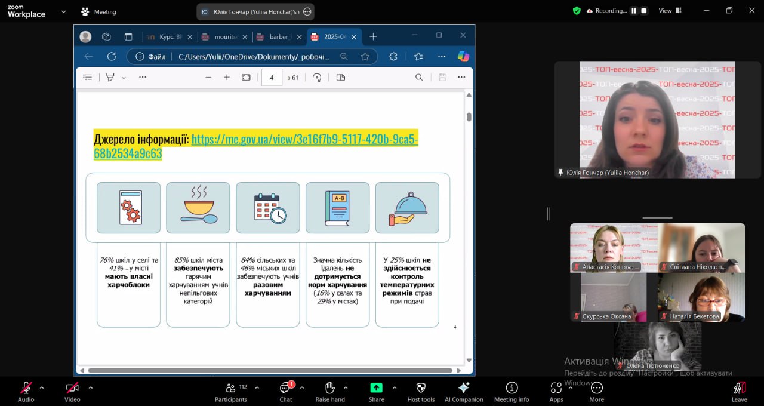Click the PDF page number field
Viewport: 764px width, 406px height.
[272, 77]
